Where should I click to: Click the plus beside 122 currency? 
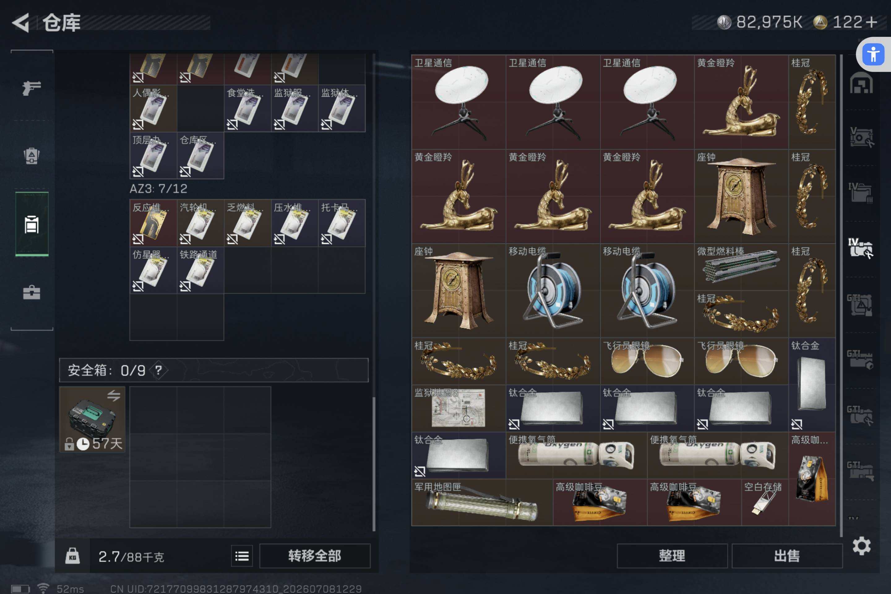(871, 22)
